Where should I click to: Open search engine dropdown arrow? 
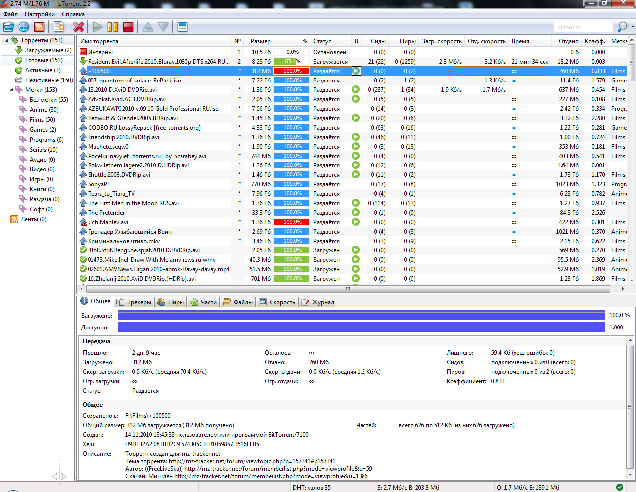(x=633, y=27)
